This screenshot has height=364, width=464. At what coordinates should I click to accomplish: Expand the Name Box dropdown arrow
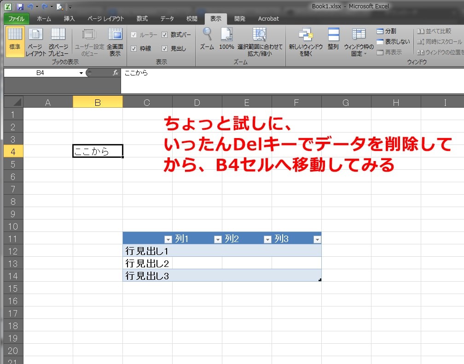point(81,73)
